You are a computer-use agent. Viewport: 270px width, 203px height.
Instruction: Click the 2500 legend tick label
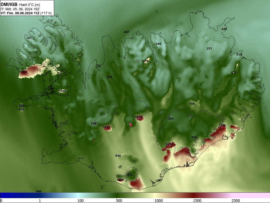coord(236,201)
